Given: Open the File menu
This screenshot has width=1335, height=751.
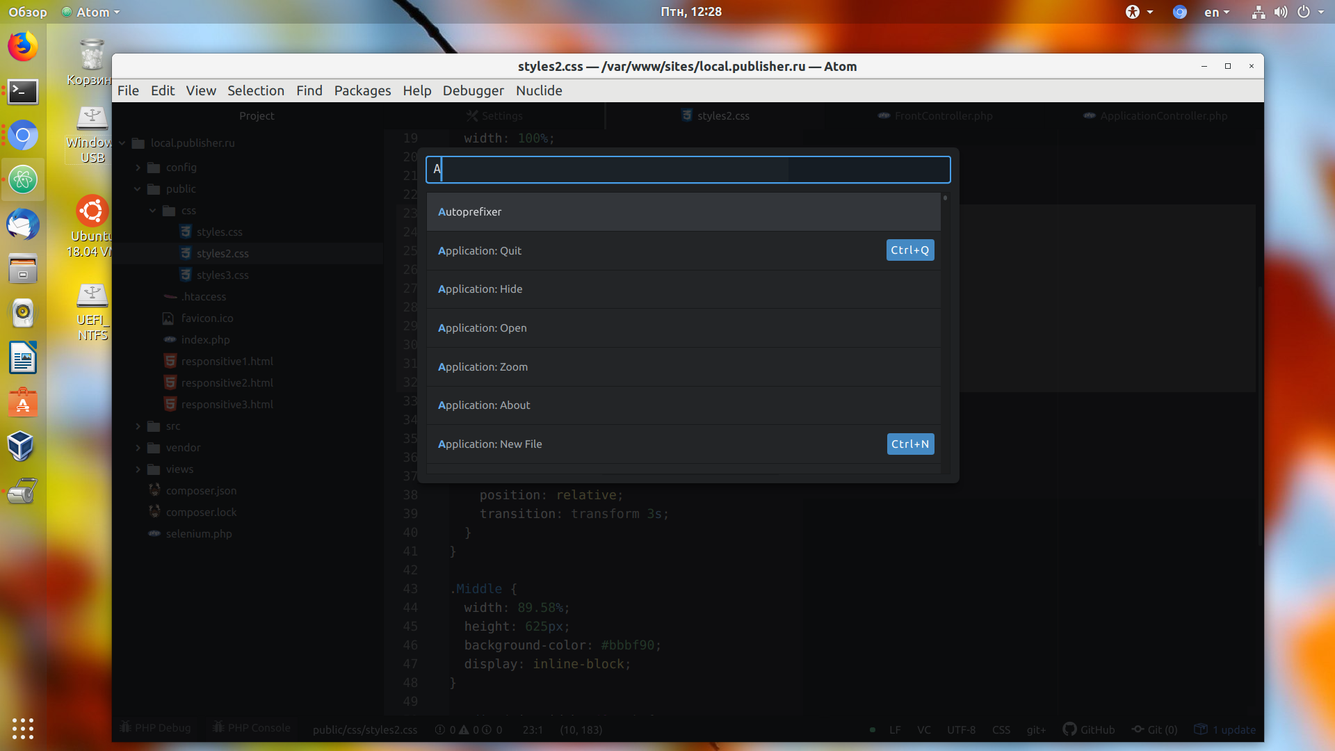Looking at the screenshot, I should pyautogui.click(x=128, y=90).
